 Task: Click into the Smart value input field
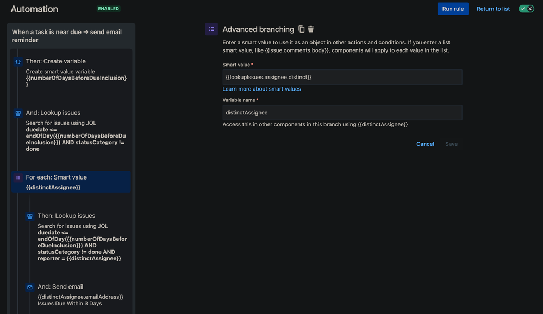coord(342,77)
